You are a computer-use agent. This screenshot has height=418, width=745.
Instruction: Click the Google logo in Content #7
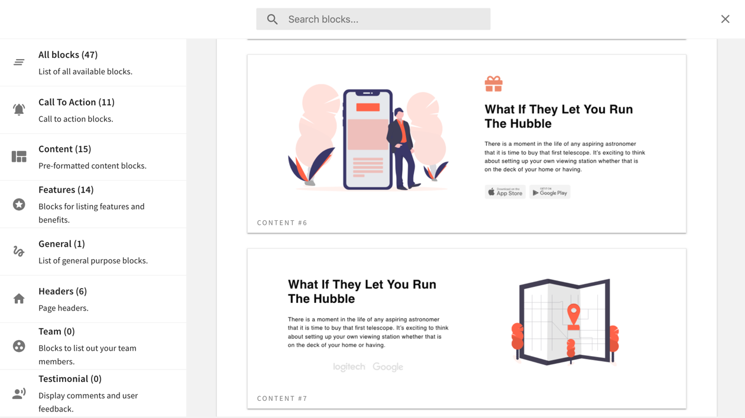click(x=388, y=367)
